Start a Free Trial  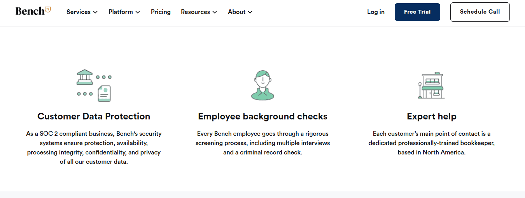pos(417,12)
